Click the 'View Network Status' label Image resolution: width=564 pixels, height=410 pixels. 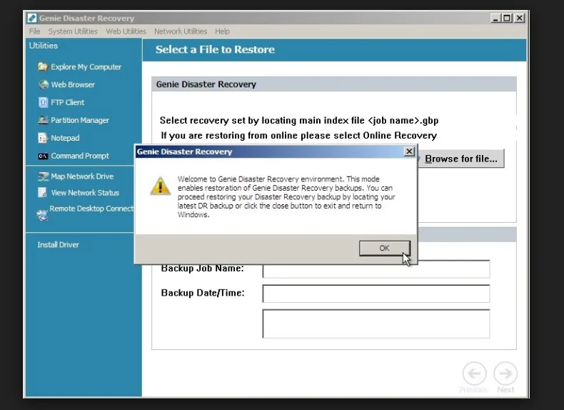click(85, 193)
